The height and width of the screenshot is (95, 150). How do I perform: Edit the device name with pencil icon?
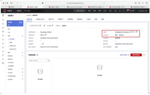pyautogui.click(x=44, y=26)
